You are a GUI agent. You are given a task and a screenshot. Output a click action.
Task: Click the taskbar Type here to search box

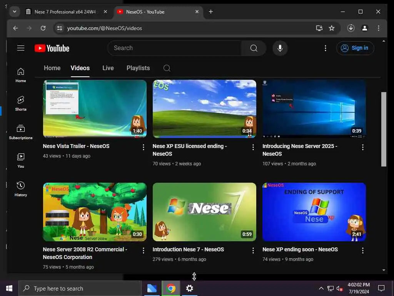coord(80,288)
